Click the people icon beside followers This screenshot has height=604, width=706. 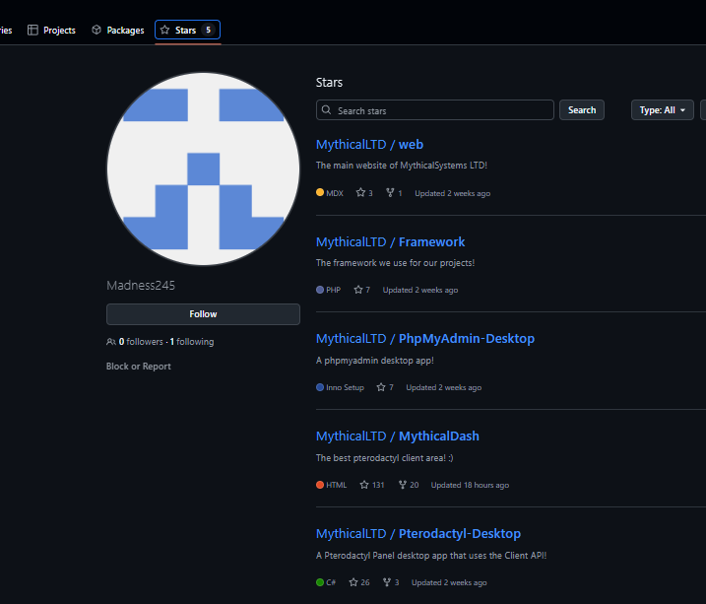(x=111, y=342)
